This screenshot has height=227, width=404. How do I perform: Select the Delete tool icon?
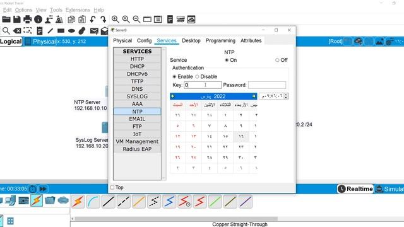pyautogui.click(x=17, y=31)
